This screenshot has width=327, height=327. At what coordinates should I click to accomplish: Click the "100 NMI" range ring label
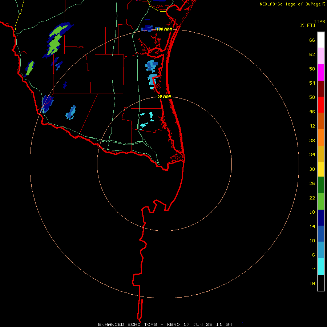click(164, 29)
